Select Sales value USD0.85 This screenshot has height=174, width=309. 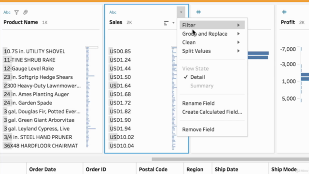pos(120,51)
